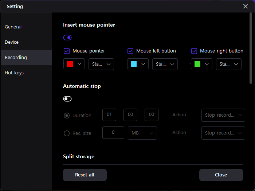Open the blue left button color dropdown
The height and width of the screenshot is (191, 255).
coord(138,64)
